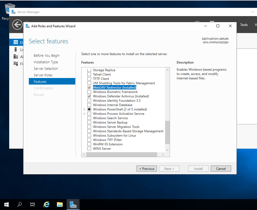Select the WebDAV Redirector (Installed) row

coord(114,88)
